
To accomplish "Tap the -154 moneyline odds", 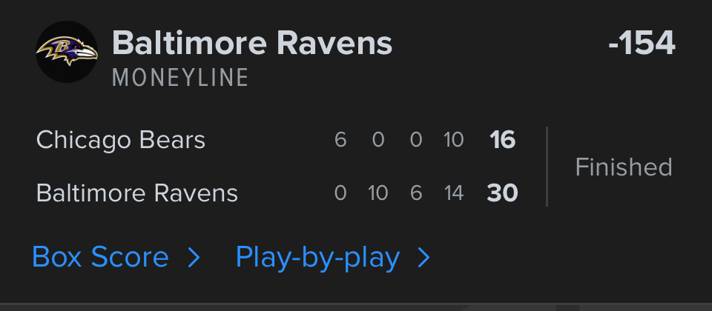I will (642, 44).
